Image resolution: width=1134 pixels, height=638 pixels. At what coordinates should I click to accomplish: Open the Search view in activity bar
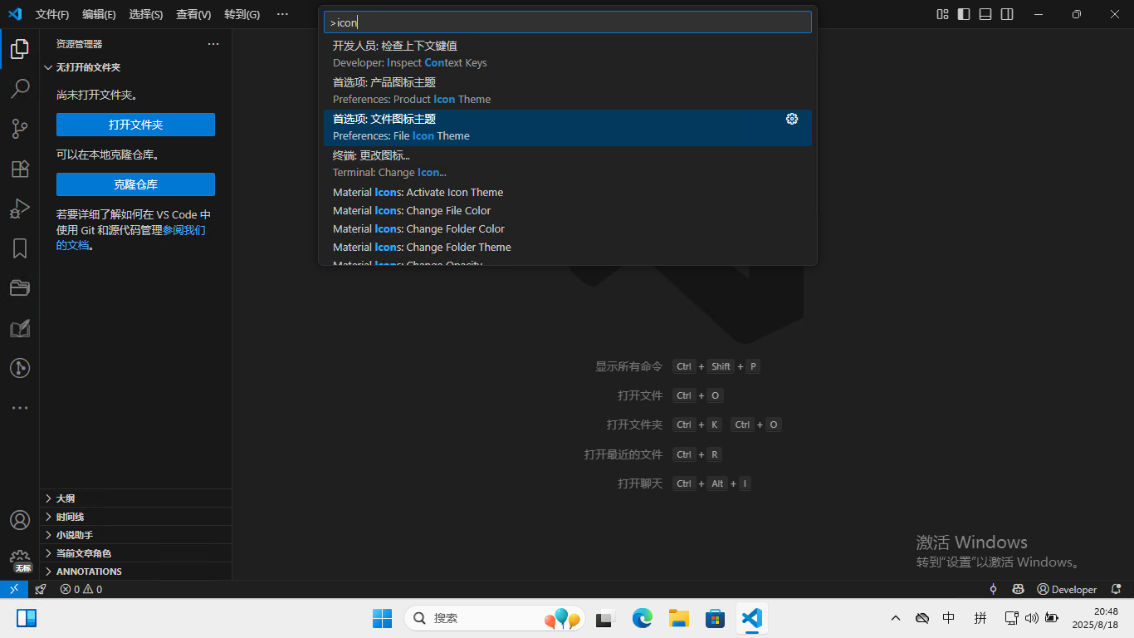point(20,88)
